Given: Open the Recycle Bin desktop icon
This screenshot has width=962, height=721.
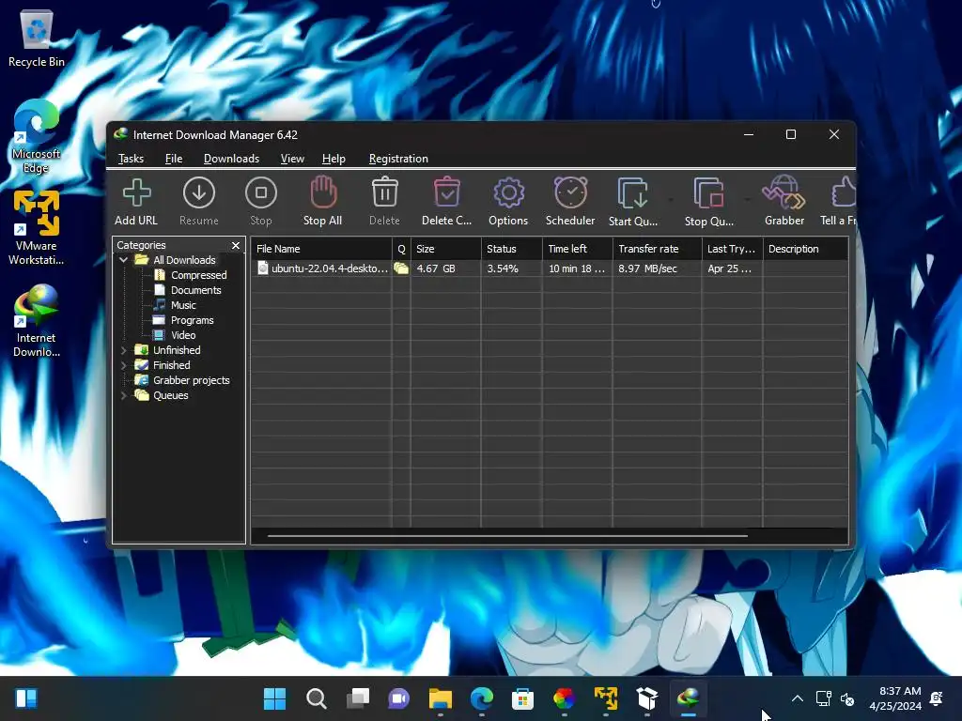Looking at the screenshot, I should (37, 38).
